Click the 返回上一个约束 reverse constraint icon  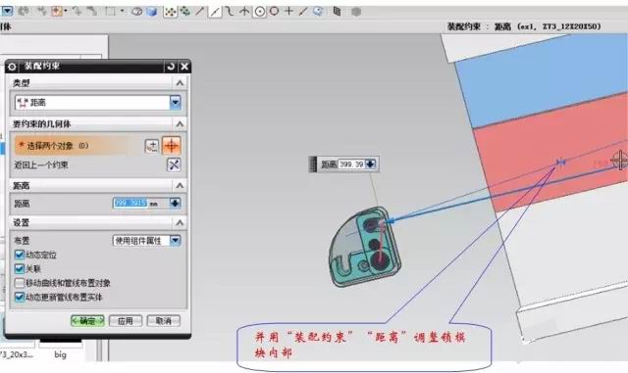tap(174, 164)
